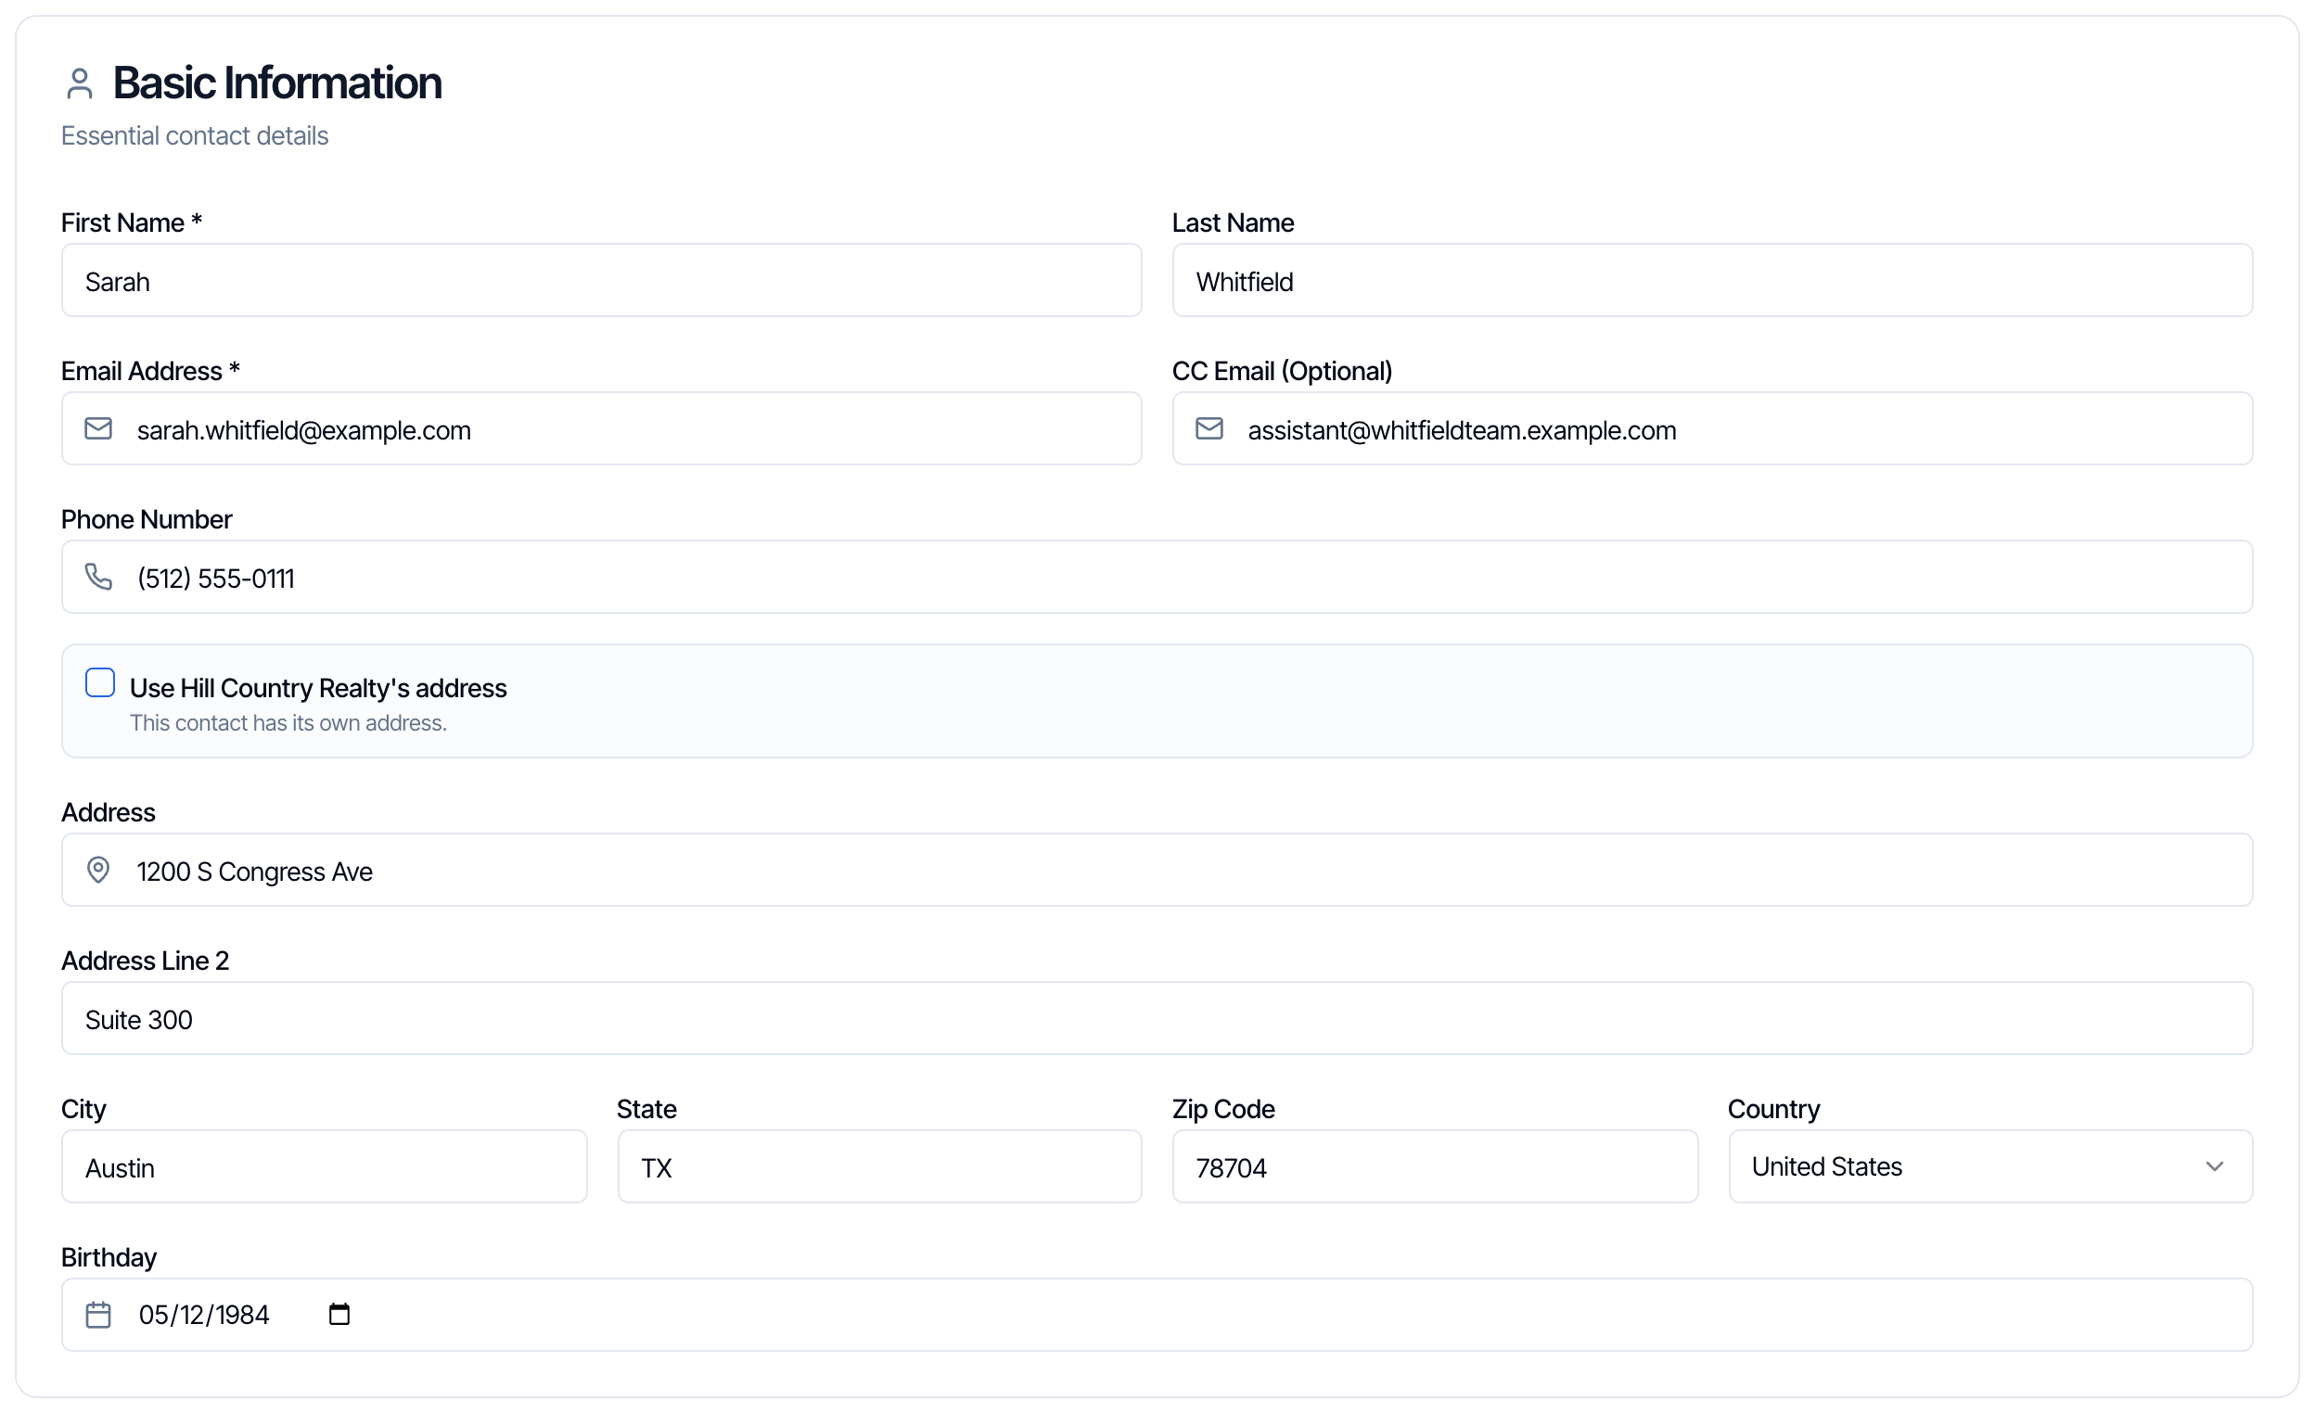2315x1413 pixels.
Task: Click the 'First Name *' label
Action: point(132,223)
